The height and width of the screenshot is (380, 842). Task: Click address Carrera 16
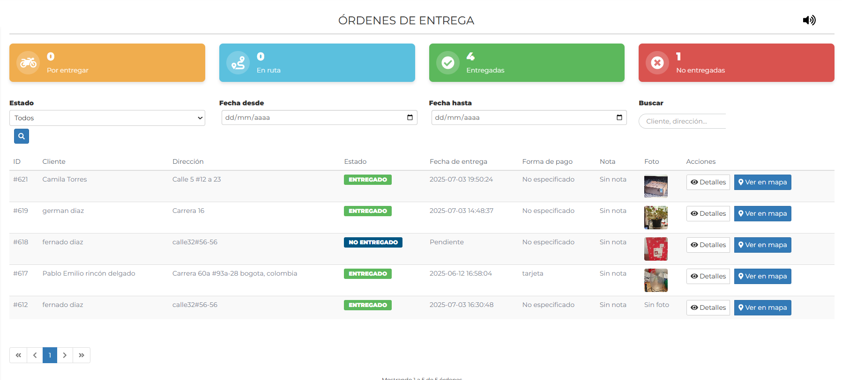[188, 211]
